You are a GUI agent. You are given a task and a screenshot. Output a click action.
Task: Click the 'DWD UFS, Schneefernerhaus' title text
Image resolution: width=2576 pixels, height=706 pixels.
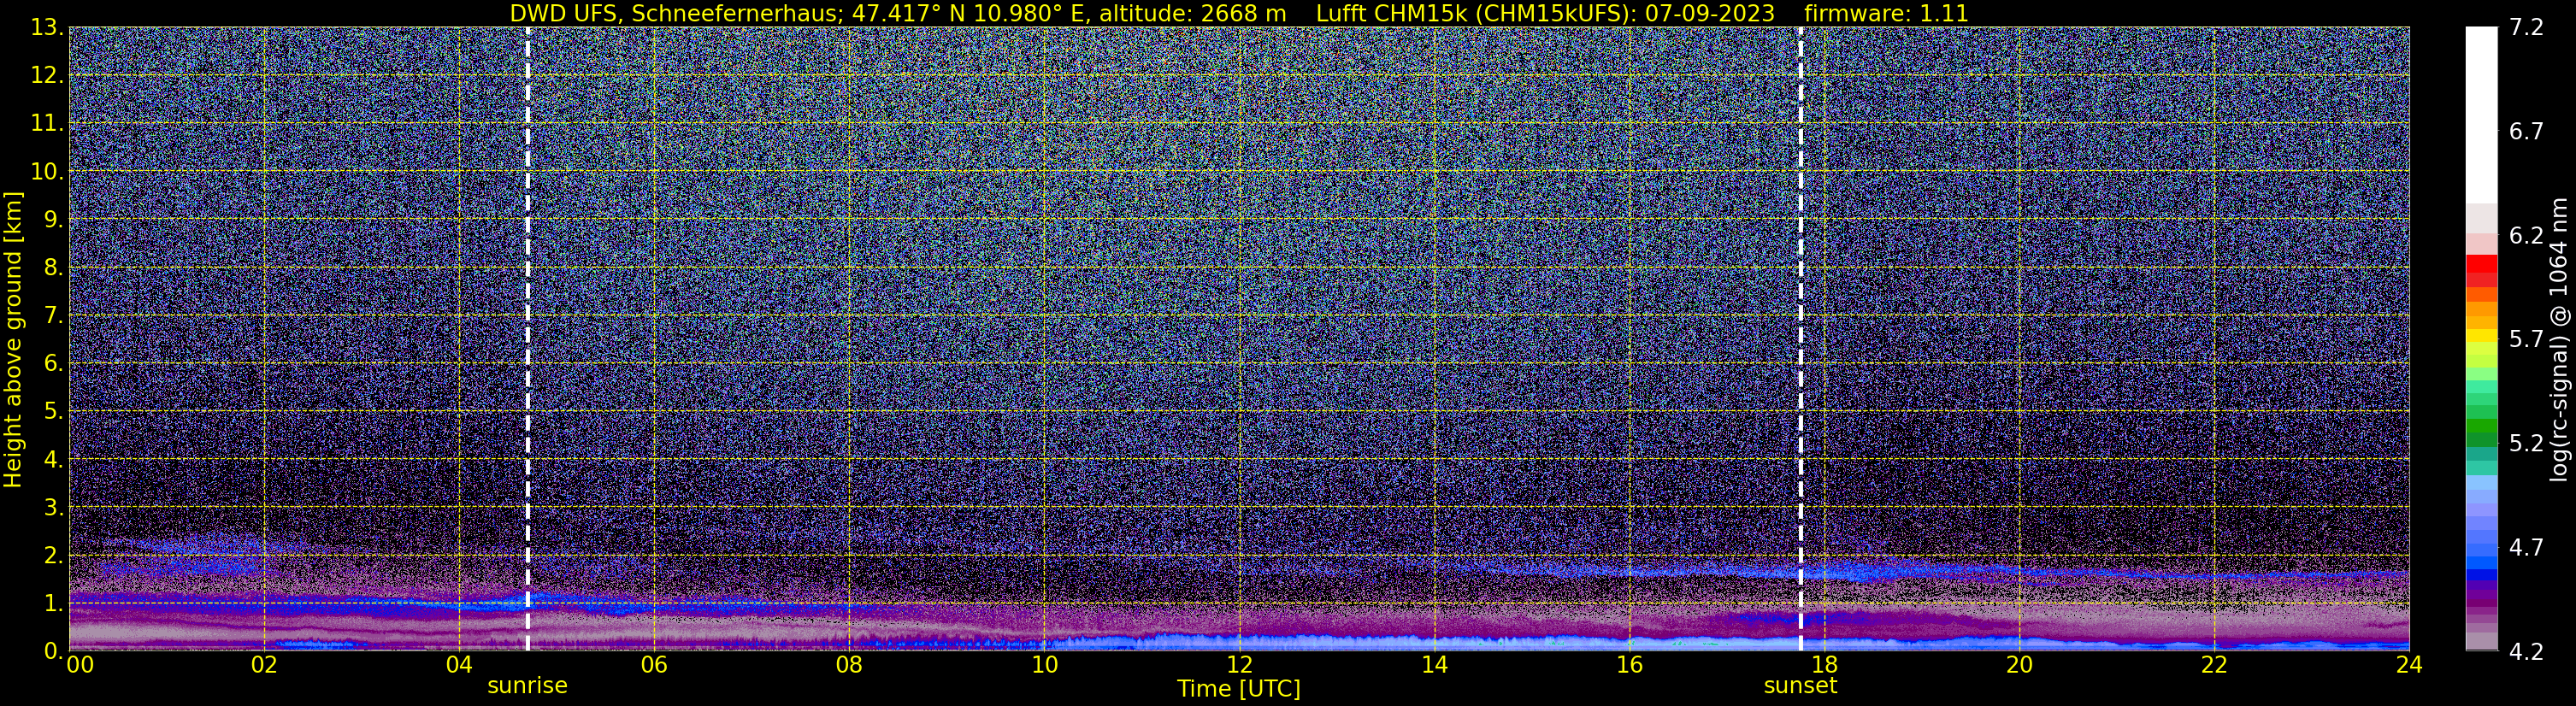[x=674, y=13]
